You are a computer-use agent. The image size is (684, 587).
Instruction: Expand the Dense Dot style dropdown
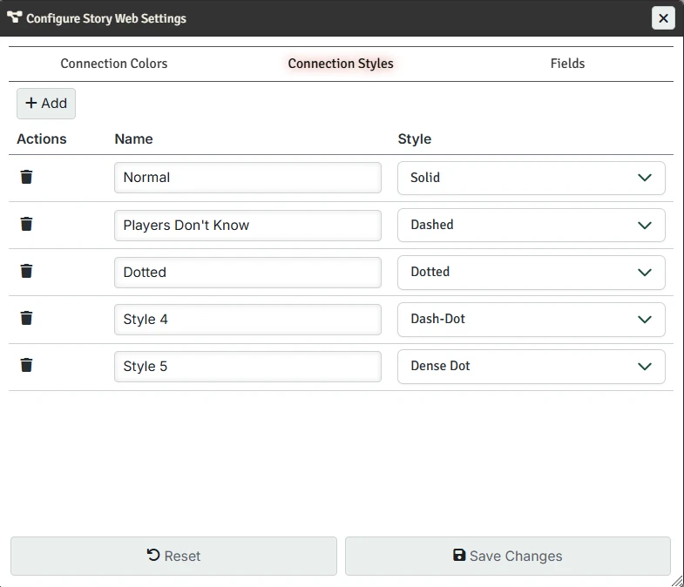(x=531, y=366)
